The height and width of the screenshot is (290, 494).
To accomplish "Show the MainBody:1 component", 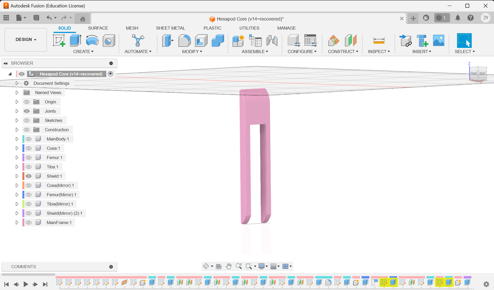I will pos(28,139).
